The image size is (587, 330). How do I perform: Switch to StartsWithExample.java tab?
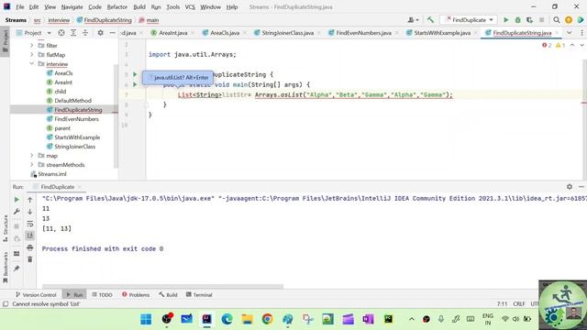tap(442, 33)
